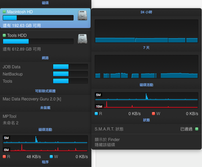Click the 磁碟活動 header in left panel
Image resolution: width=202 pixels, height=167 pixels.
coord(45,129)
